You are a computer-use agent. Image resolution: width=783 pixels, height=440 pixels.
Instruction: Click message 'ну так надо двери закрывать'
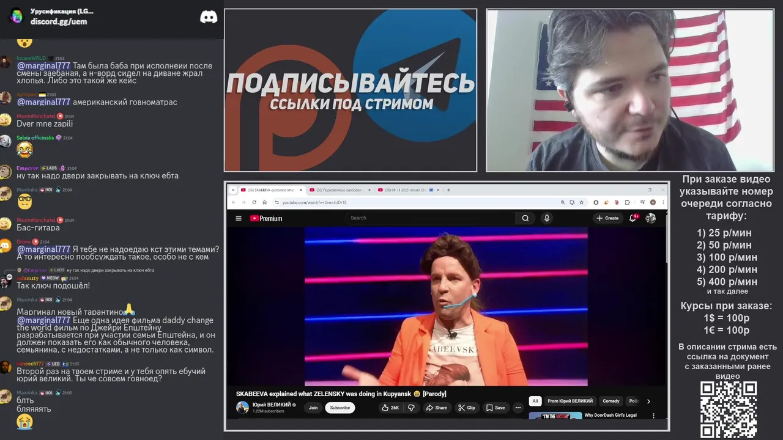[97, 175]
